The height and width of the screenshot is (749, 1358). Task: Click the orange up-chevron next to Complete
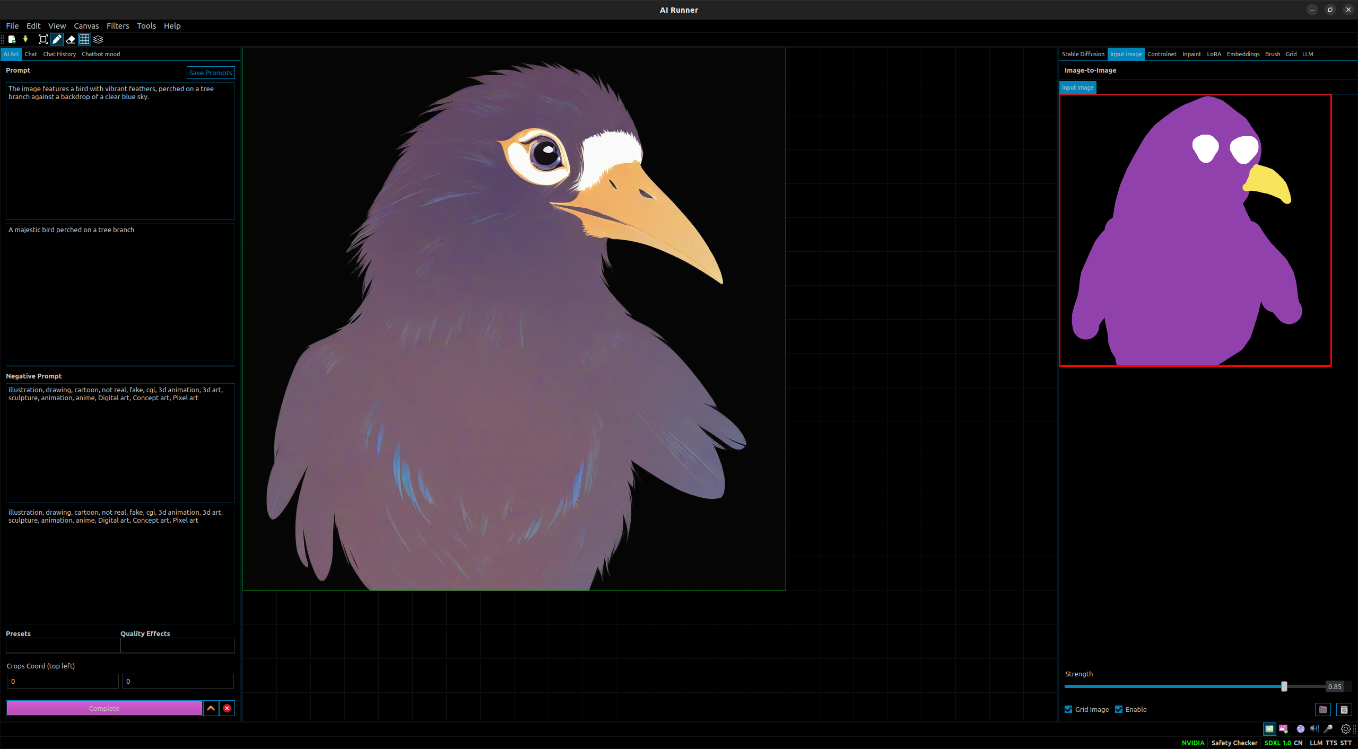211,708
